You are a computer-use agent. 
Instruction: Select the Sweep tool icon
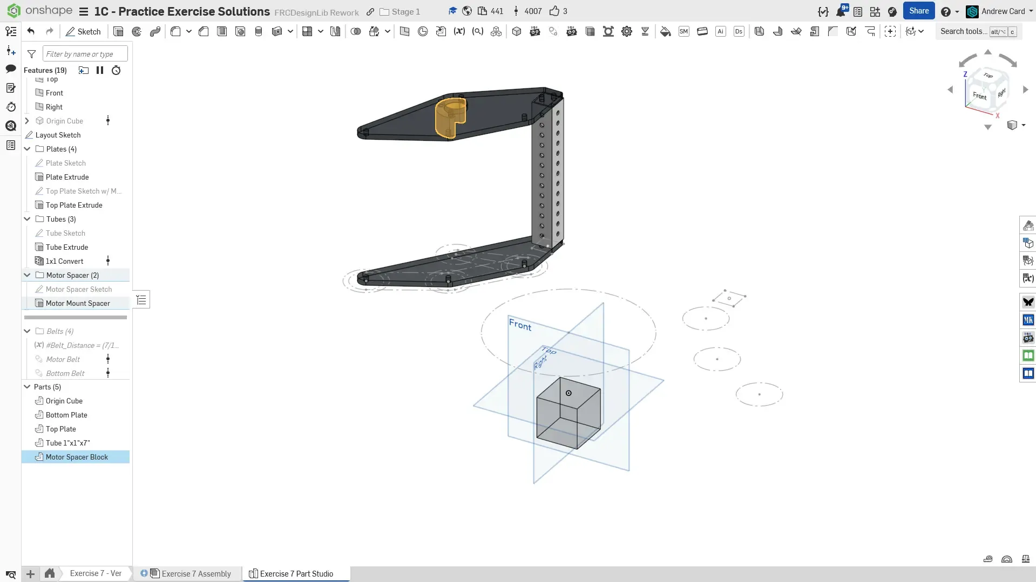click(x=155, y=31)
